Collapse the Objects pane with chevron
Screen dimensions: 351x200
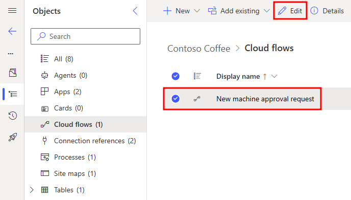pyautogui.click(x=135, y=11)
